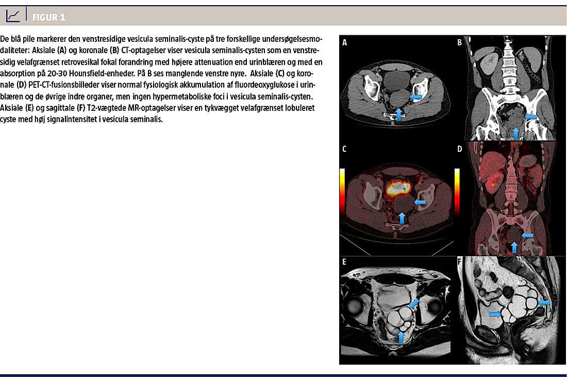Select the left-pointing blue arrow in panel B

point(531,117)
